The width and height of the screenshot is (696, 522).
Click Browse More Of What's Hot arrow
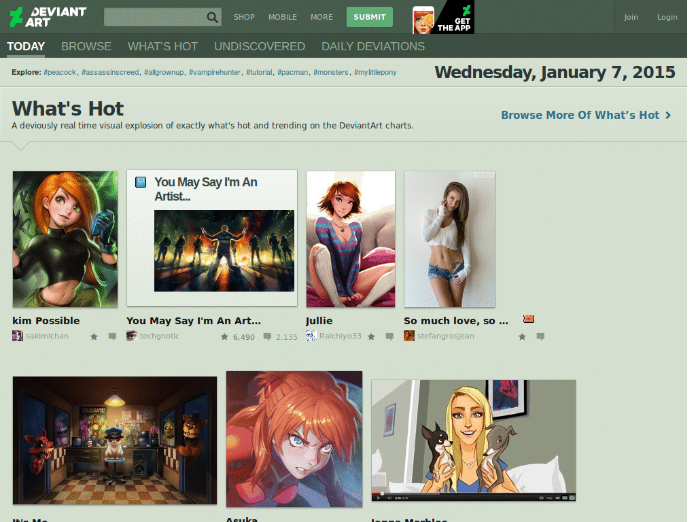[x=668, y=116]
